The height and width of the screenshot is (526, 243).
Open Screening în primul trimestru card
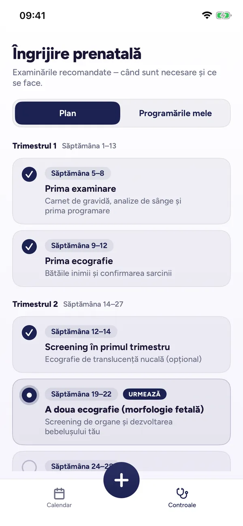pos(122,344)
